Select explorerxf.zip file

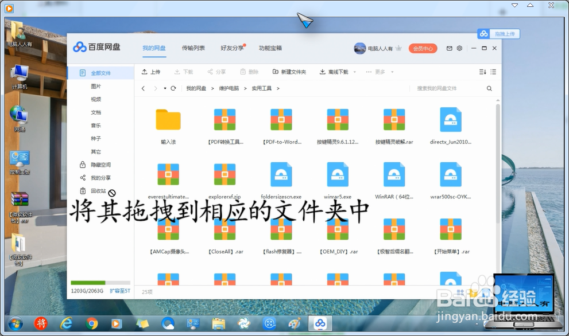point(224,174)
